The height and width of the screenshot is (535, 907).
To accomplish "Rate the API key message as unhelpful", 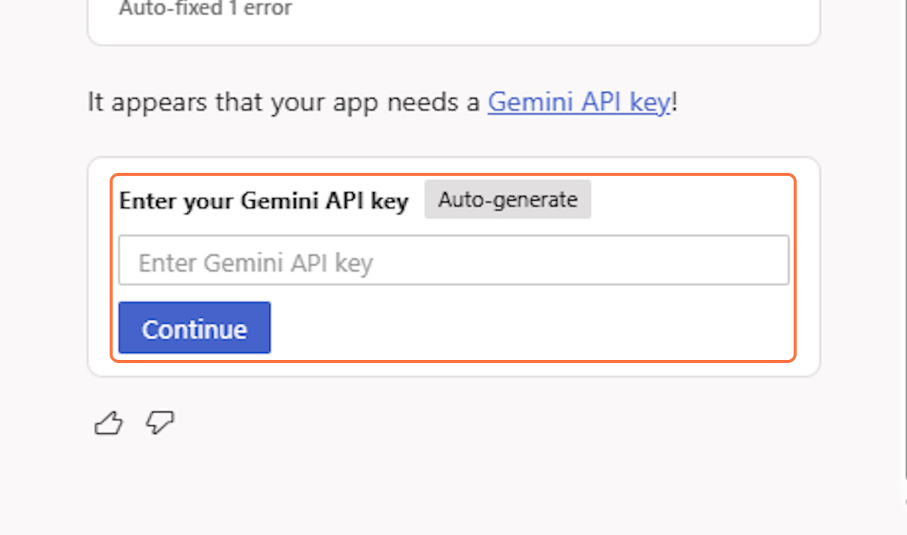I will (x=159, y=423).
